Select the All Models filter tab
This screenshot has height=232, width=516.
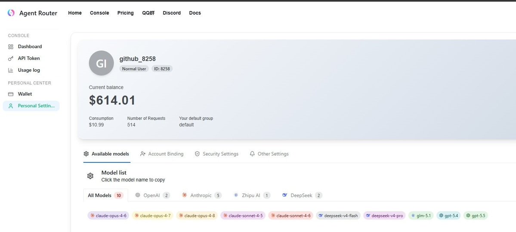(x=105, y=195)
